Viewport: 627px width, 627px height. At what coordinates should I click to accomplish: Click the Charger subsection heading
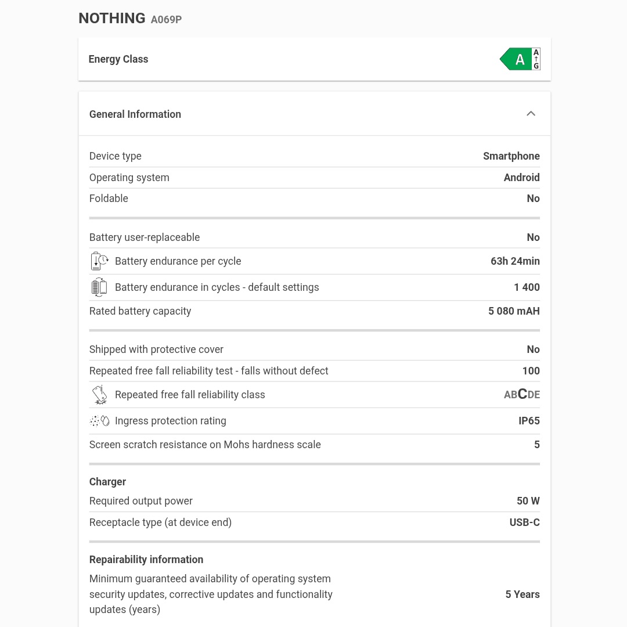107,481
